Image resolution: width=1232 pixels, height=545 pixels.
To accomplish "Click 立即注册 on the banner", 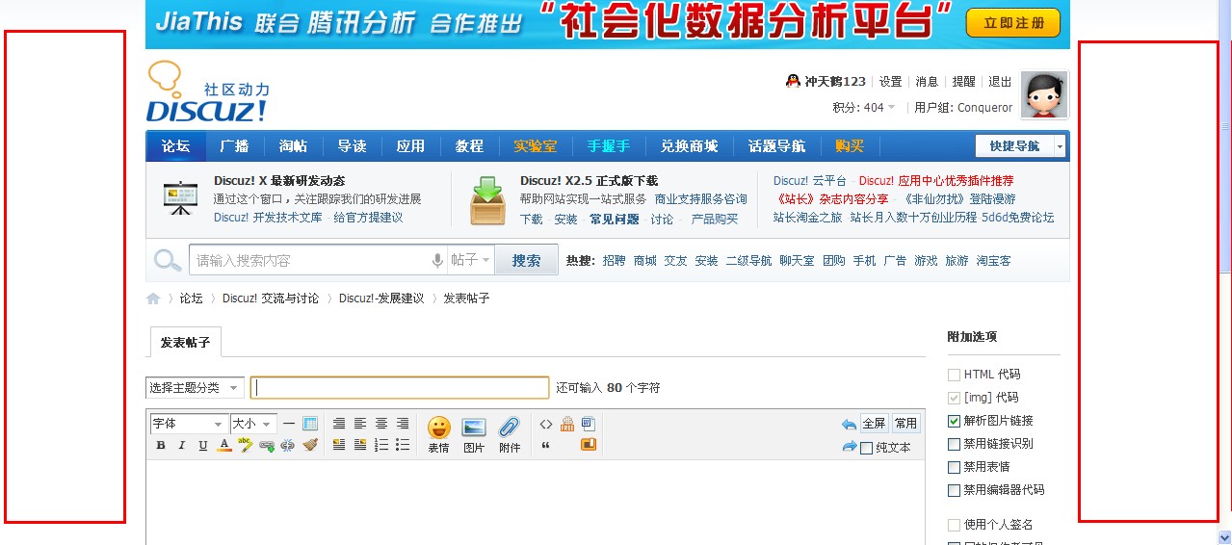I will click(1012, 22).
